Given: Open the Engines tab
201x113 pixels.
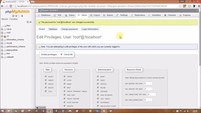Looking at the screenshot, I should point(185,15).
